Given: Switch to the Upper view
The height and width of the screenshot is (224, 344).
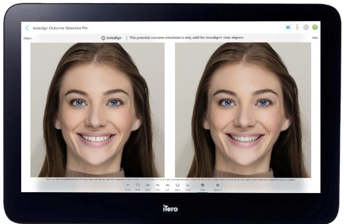Looking at the screenshot, I should tap(128, 187).
